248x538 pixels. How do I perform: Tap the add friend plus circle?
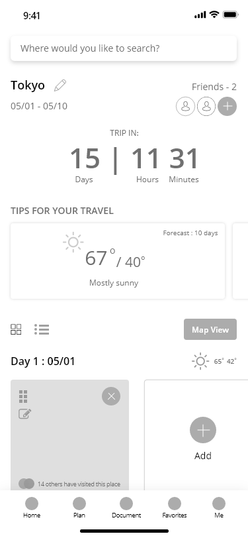tap(227, 107)
